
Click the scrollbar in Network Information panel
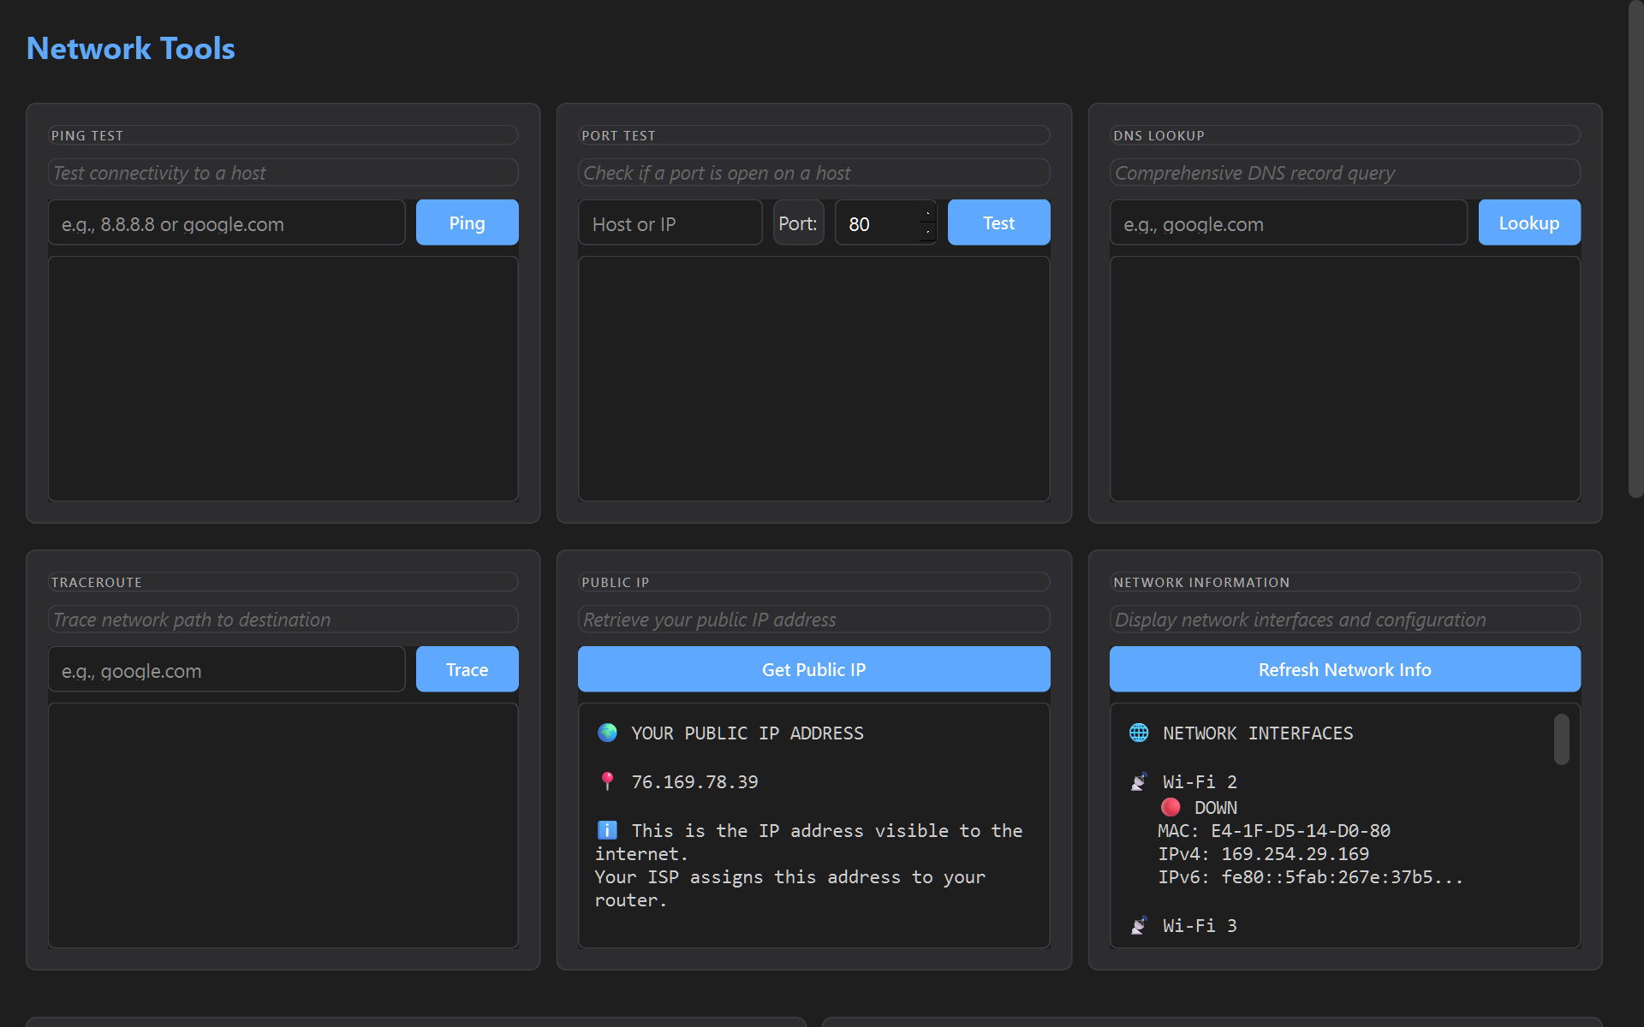(1560, 740)
